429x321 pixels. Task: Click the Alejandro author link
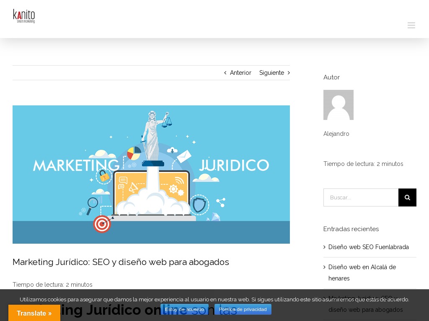point(336,134)
